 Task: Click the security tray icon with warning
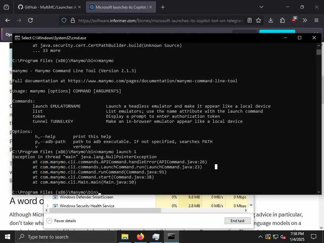[268, 237]
